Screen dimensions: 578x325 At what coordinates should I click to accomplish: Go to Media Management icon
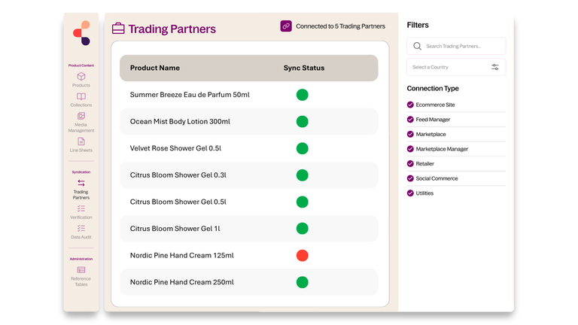pos(81,116)
